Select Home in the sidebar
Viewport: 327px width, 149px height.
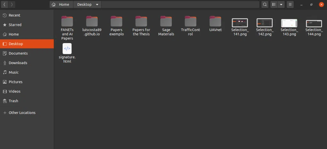(x=27, y=34)
